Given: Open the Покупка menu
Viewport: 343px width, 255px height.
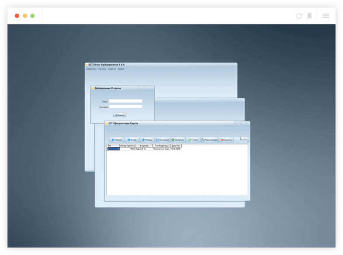Looking at the screenshot, I should pyautogui.click(x=102, y=69).
